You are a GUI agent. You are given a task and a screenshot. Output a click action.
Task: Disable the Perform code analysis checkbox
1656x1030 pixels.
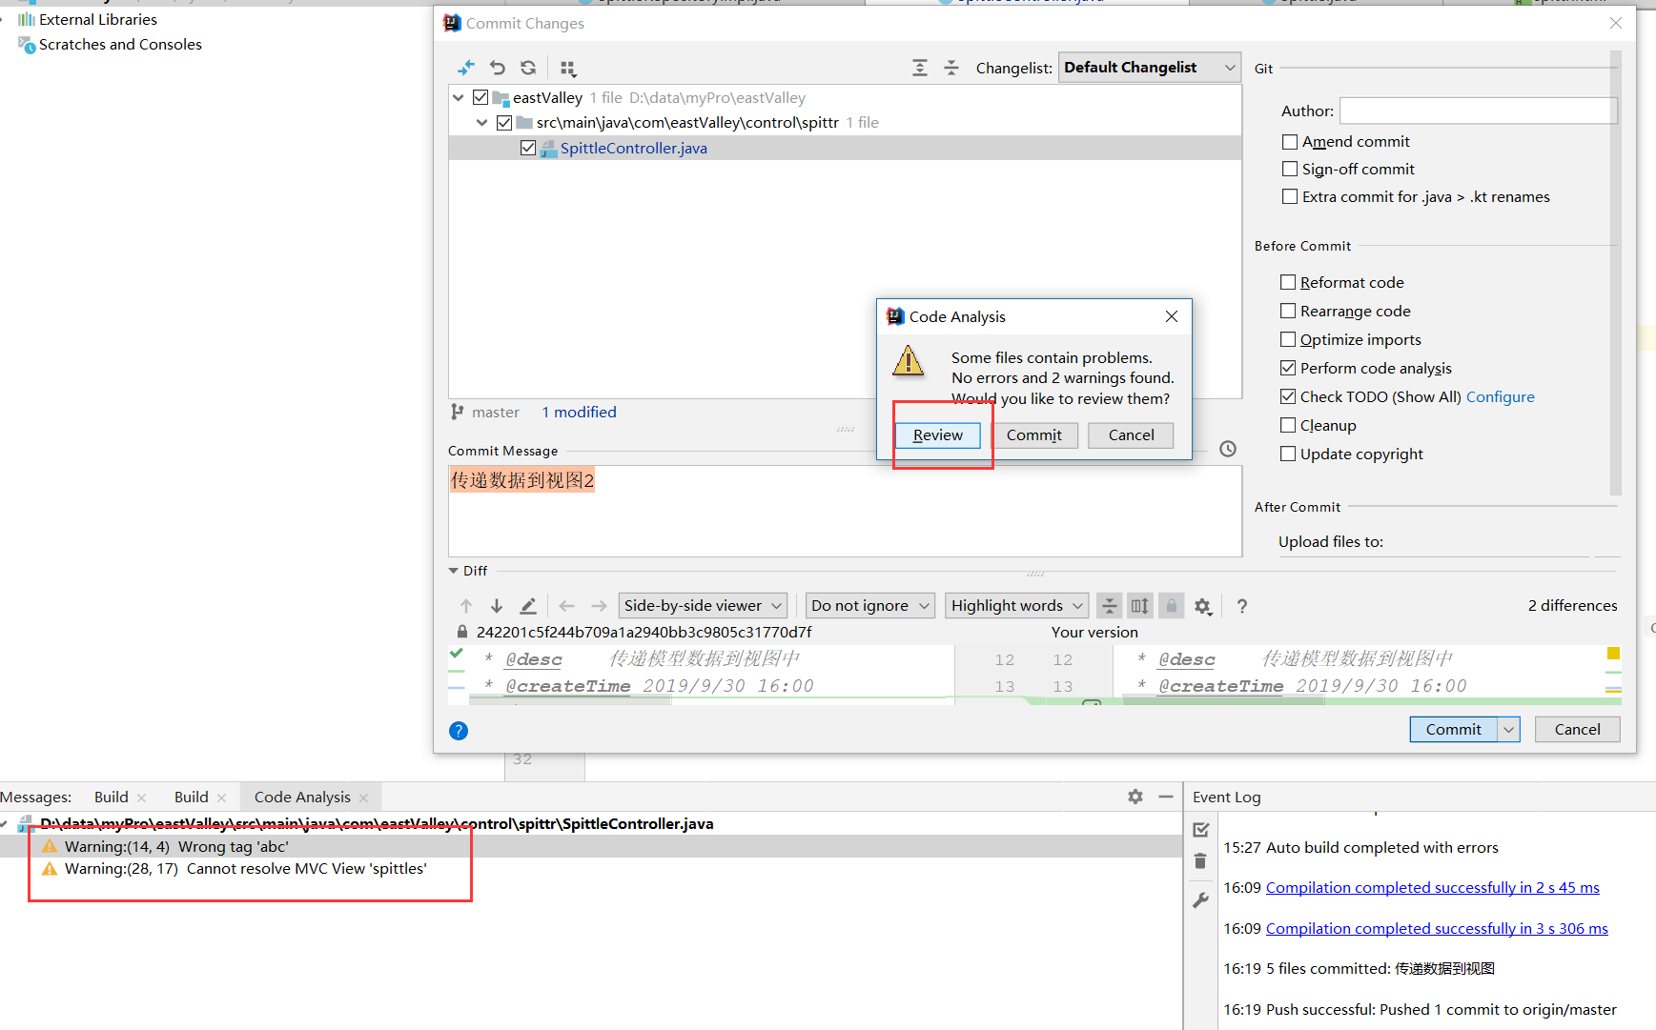coord(1289,368)
